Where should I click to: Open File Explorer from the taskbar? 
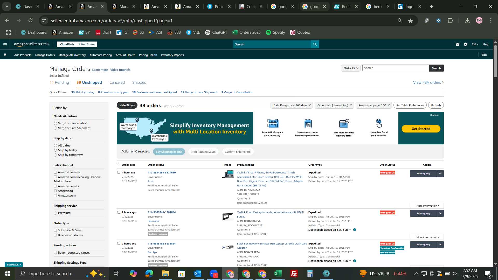click(165, 274)
